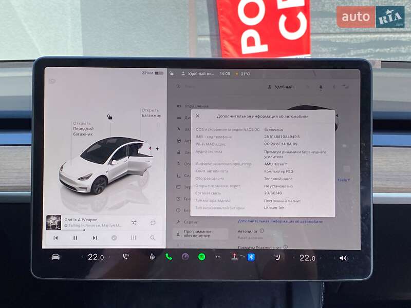
Task: Tap passenger temperature value 22.0
Action: click(307, 258)
